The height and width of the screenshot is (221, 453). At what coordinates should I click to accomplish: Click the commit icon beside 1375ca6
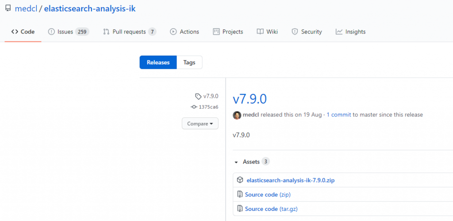tap(194, 107)
